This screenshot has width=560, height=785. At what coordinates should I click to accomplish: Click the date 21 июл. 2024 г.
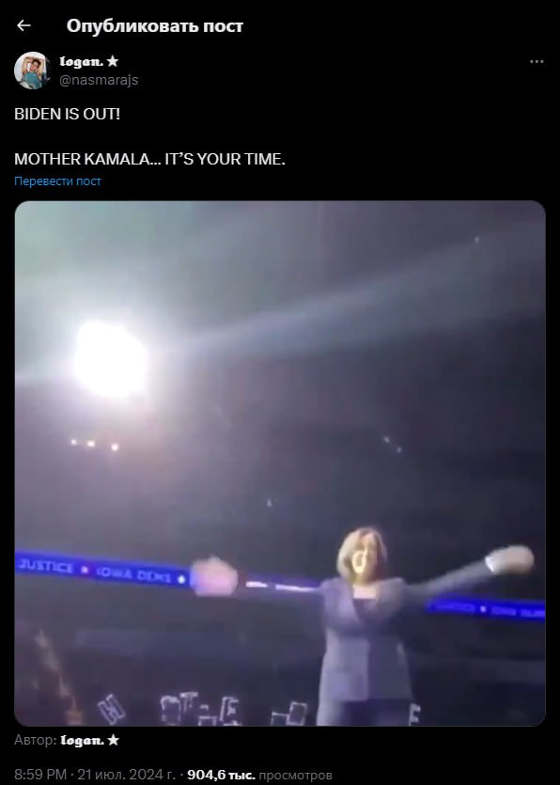pyautogui.click(x=126, y=775)
